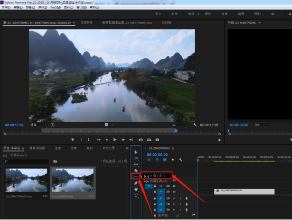Mute the A1 audio track
Image resolution: width=292 pixels, height=220 pixels.
[x=174, y=198]
